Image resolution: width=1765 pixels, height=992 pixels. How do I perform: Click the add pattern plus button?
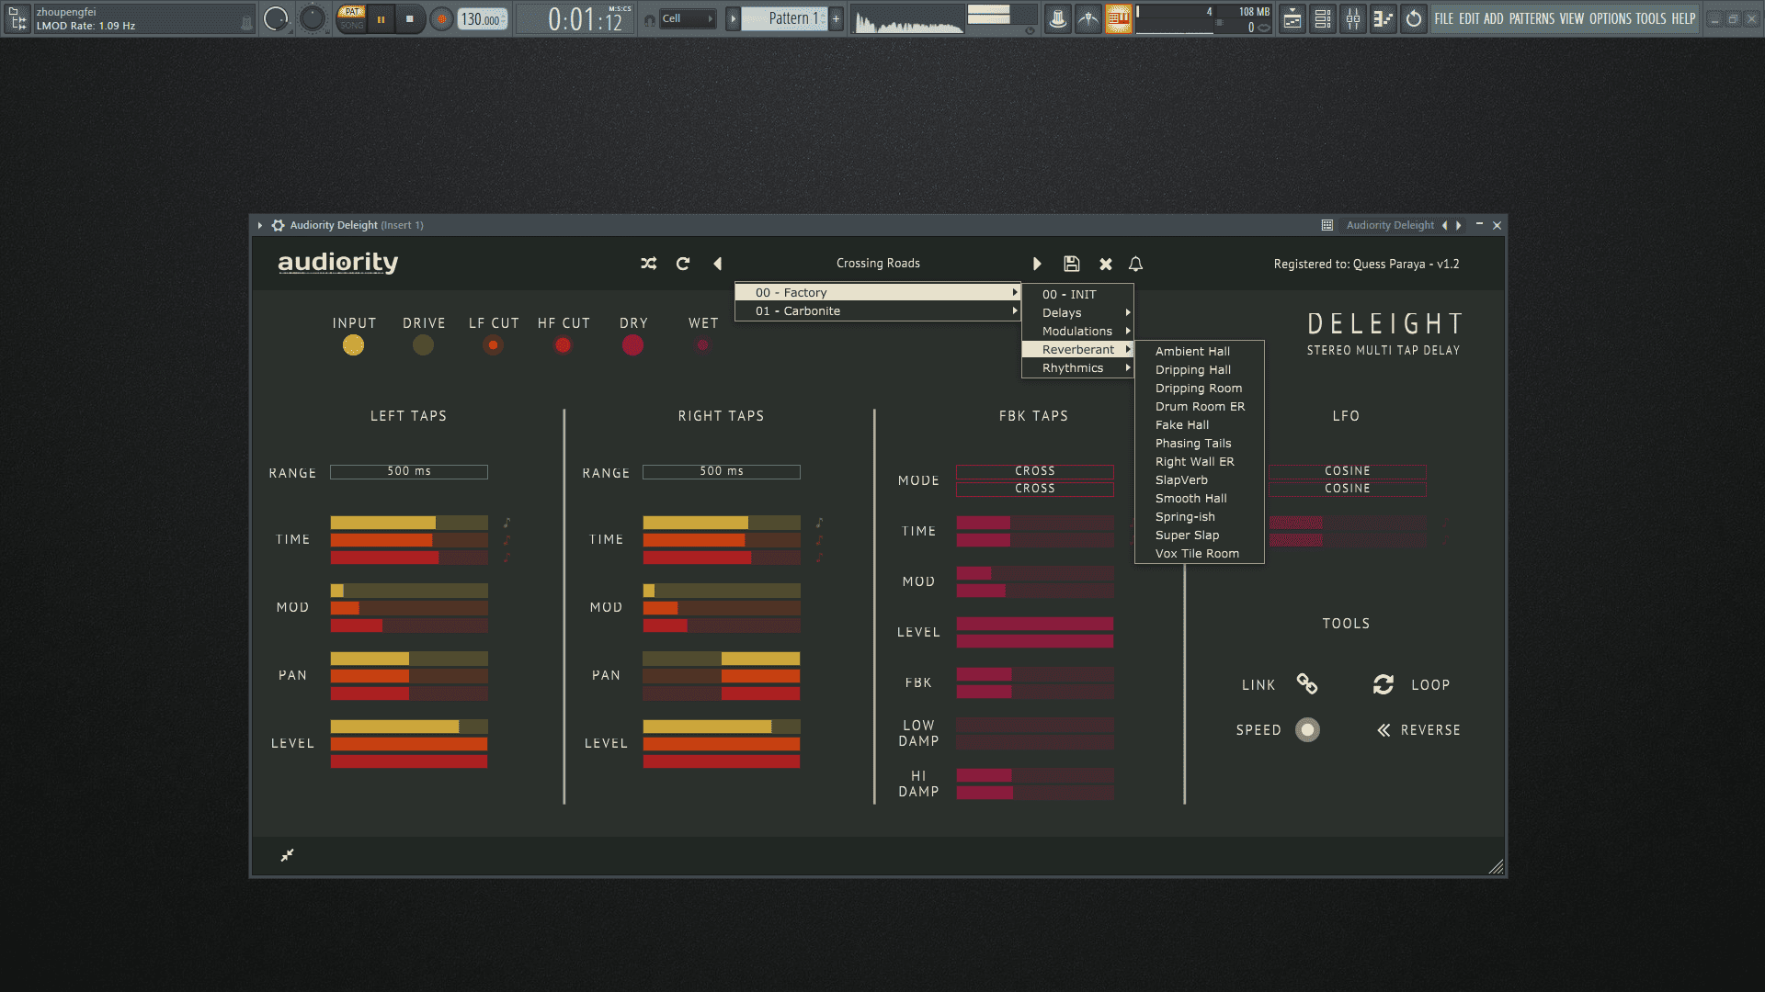pyautogui.click(x=837, y=18)
